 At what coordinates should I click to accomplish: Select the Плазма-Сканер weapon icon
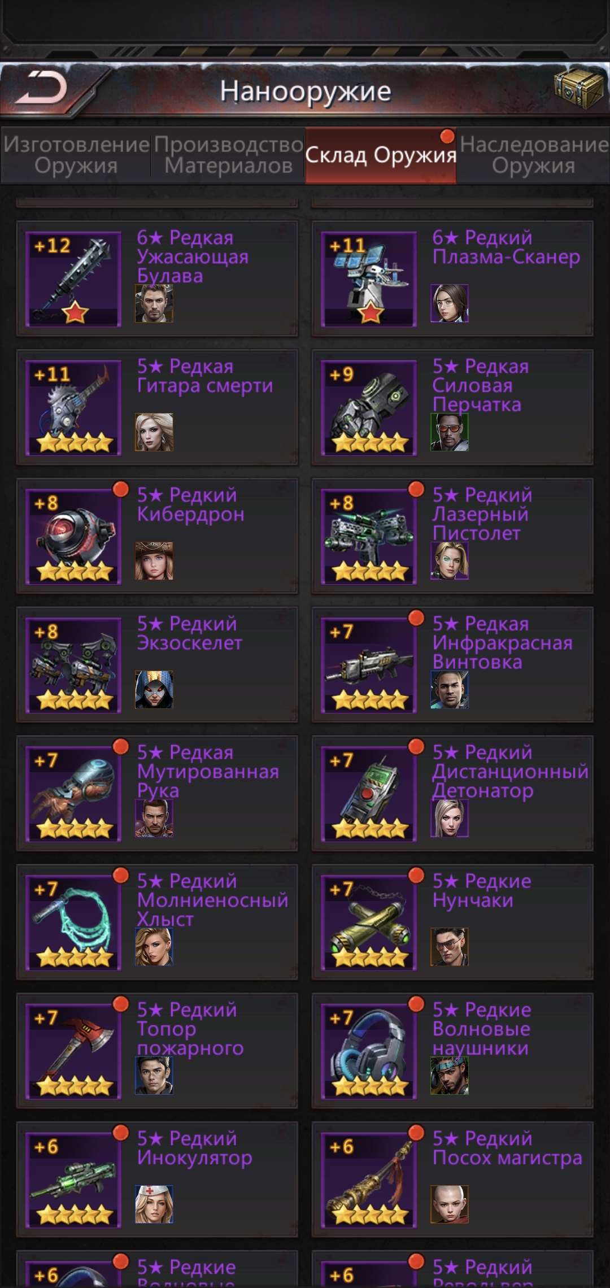click(369, 279)
